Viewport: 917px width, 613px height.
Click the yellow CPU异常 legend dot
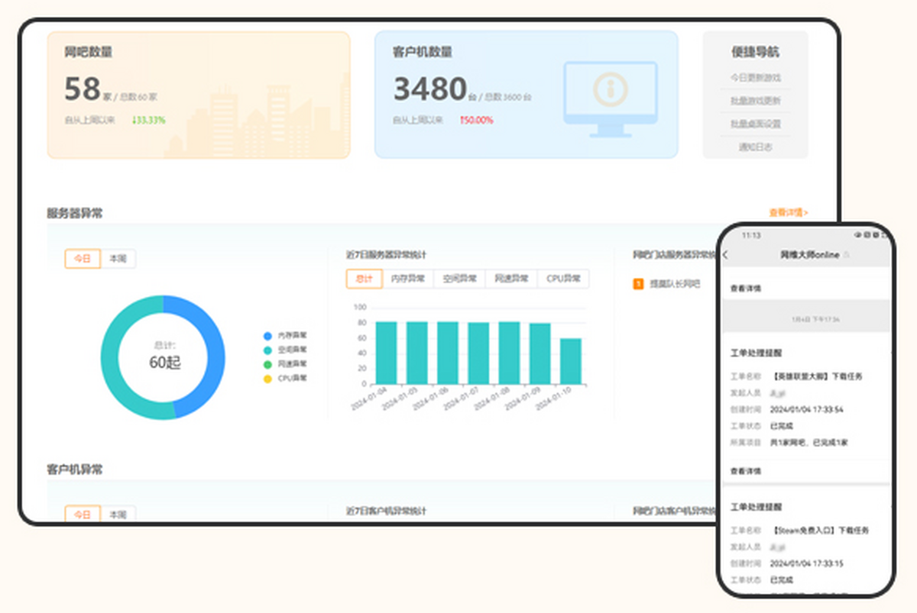[x=267, y=379]
